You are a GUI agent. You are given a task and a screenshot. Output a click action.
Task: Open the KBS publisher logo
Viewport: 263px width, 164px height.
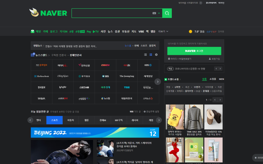pos(148,65)
